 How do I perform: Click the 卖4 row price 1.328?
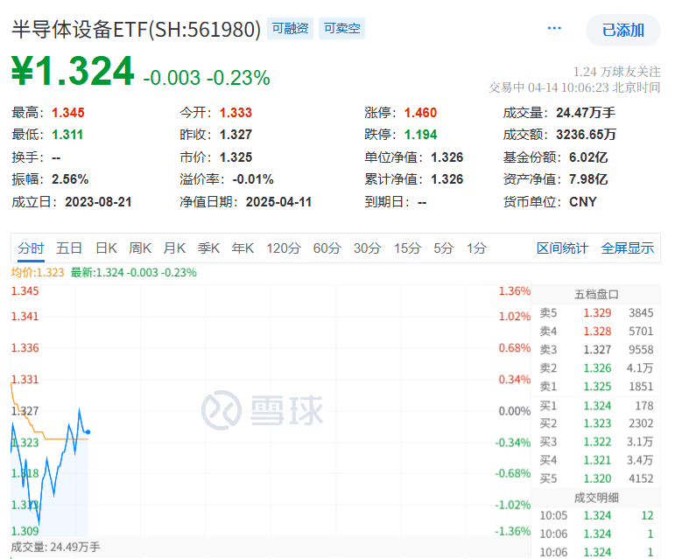pyautogui.click(x=597, y=332)
